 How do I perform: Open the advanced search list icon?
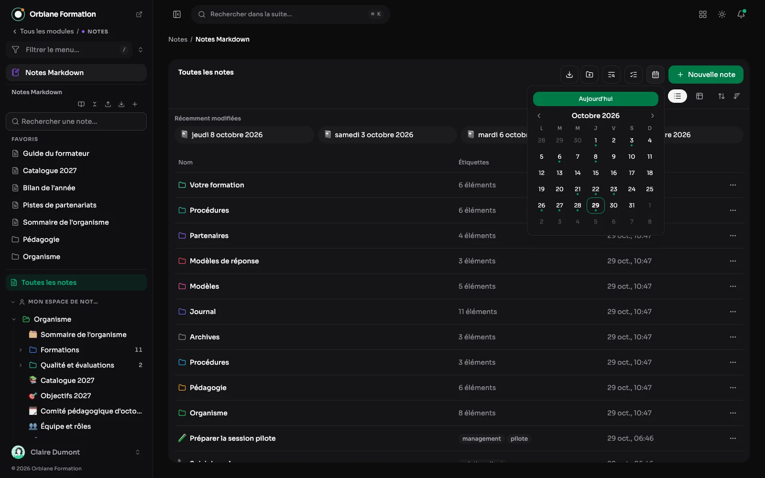tap(612, 75)
